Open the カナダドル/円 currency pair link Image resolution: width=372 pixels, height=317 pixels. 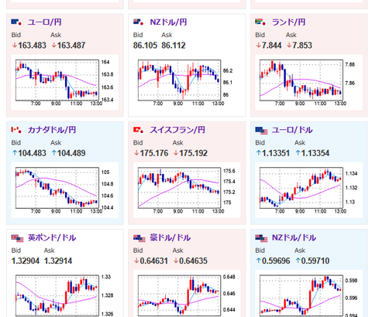pos(52,130)
